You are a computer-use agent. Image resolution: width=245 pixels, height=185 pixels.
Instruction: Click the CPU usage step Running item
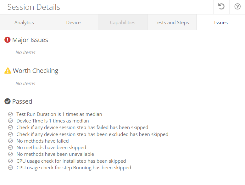pyautogui.click(x=74, y=168)
